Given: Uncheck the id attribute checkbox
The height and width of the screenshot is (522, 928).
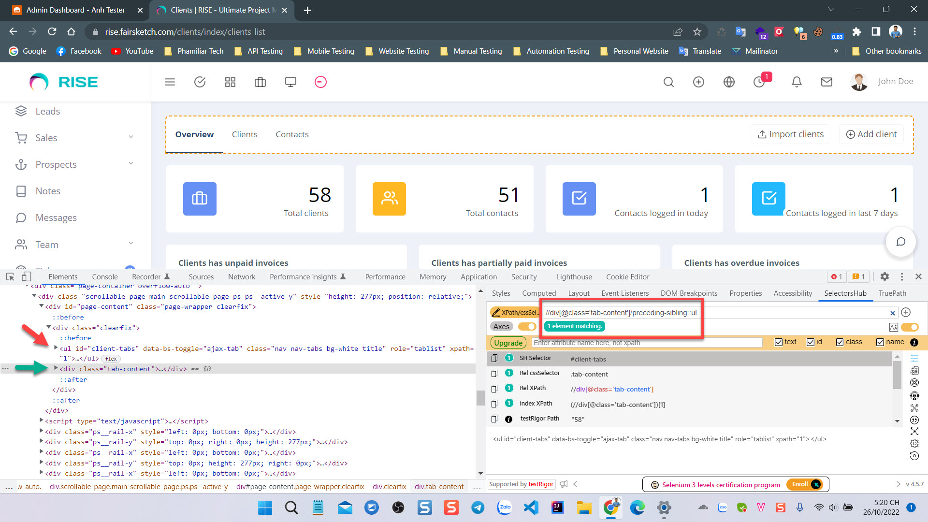Looking at the screenshot, I should tap(811, 342).
